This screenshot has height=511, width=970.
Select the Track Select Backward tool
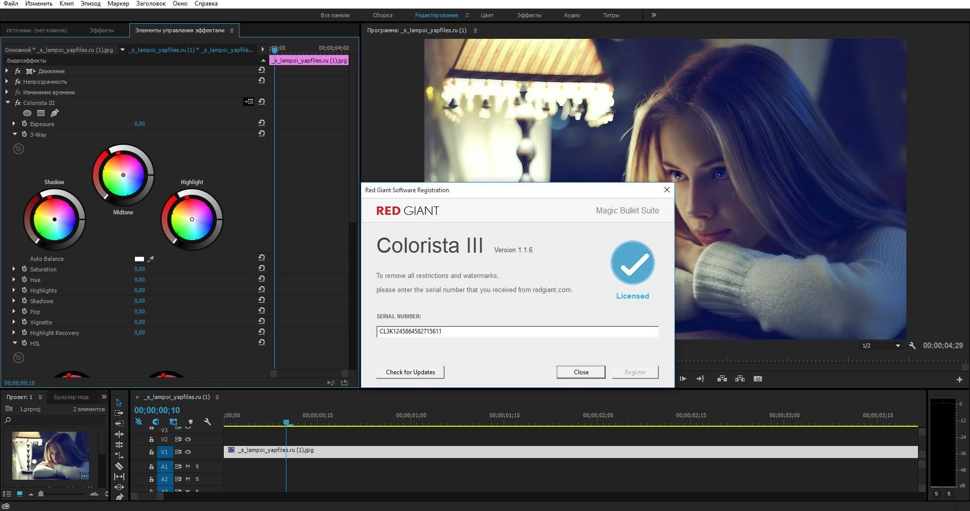[x=119, y=424]
